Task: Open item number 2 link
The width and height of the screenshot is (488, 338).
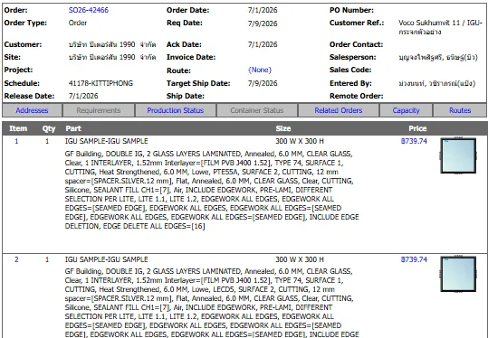Action: click(16, 259)
